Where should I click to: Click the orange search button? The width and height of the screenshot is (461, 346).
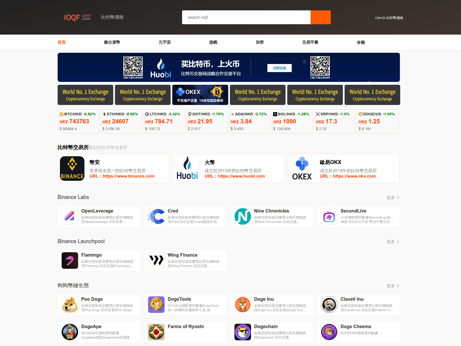point(321,17)
